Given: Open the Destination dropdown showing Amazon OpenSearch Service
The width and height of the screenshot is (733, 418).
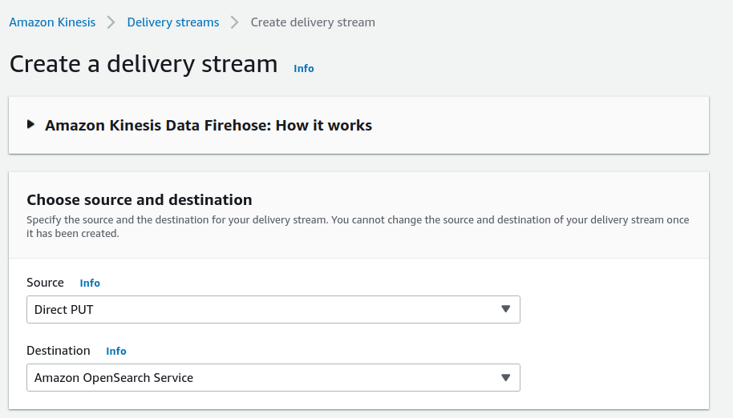Looking at the screenshot, I should click(x=273, y=377).
